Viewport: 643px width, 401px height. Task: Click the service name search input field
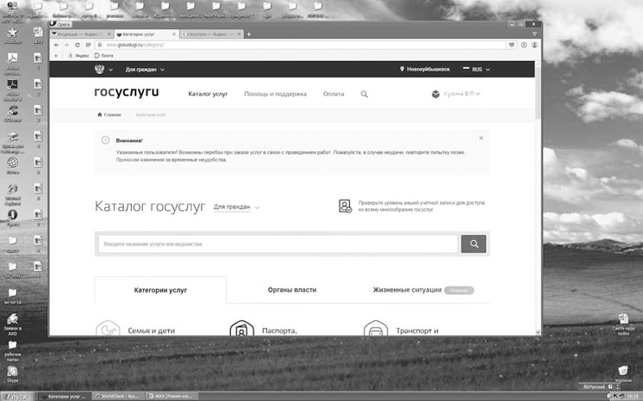[278, 244]
